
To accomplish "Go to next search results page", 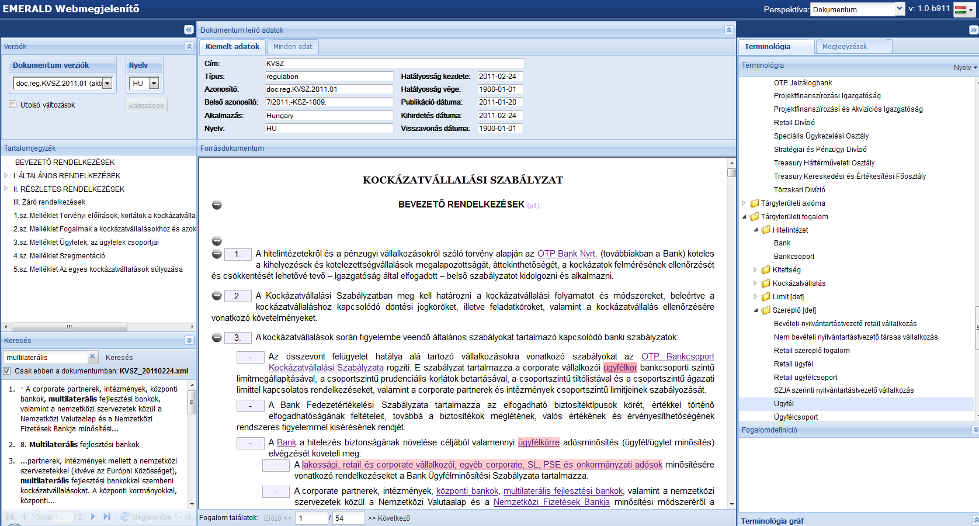I will [x=93, y=517].
